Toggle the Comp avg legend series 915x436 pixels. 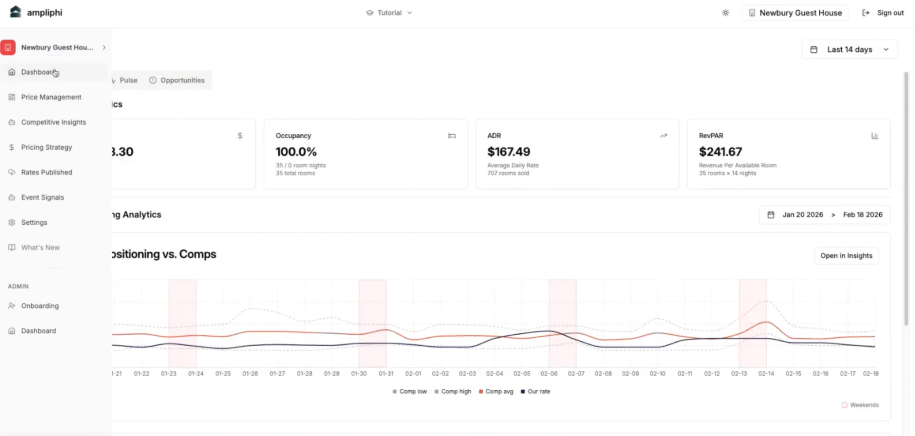click(x=496, y=392)
